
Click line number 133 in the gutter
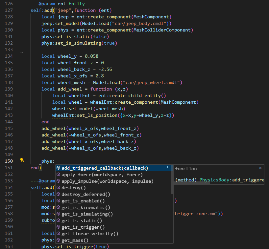(9, 50)
